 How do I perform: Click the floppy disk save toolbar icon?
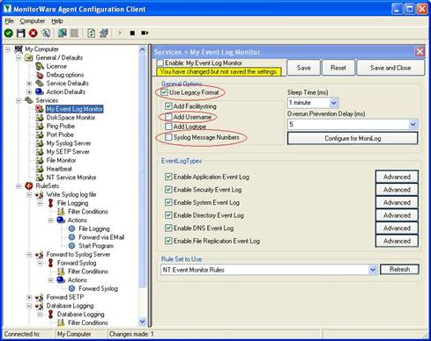20,33
